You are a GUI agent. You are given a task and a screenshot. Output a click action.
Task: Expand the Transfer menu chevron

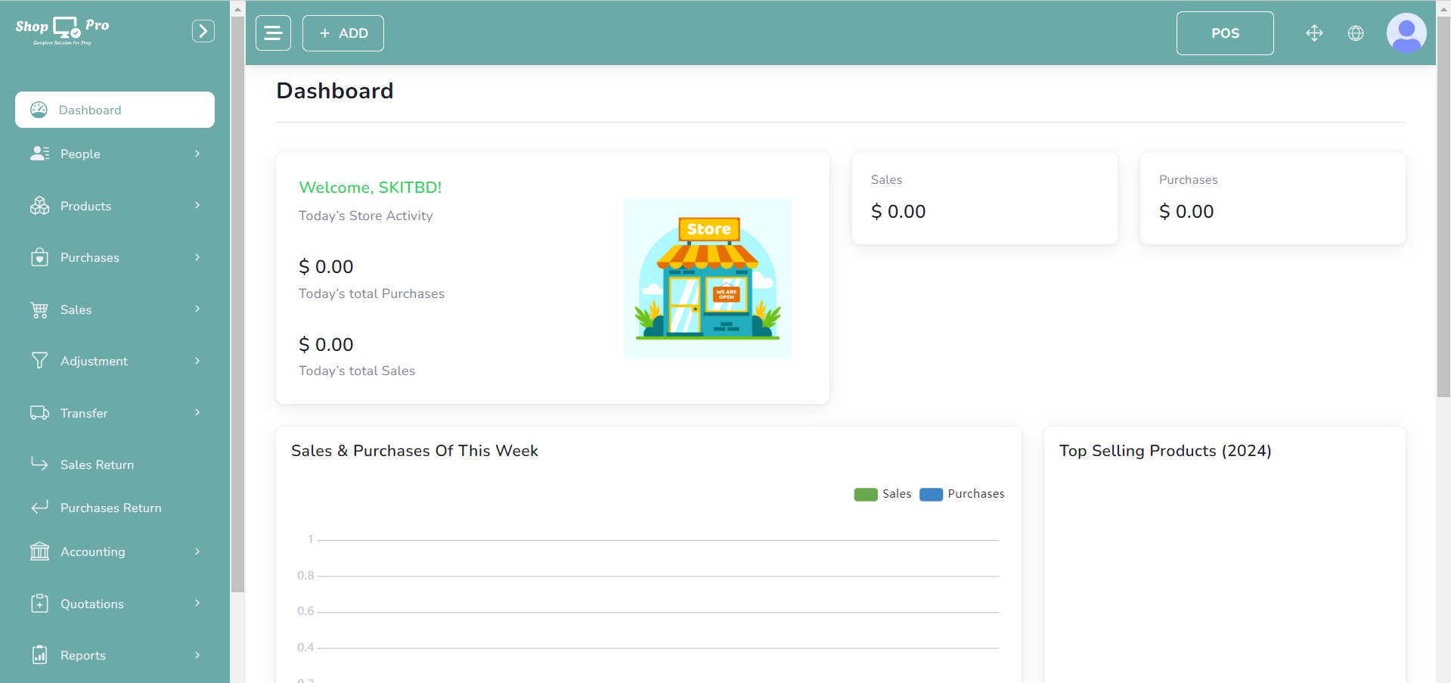pyautogui.click(x=197, y=412)
